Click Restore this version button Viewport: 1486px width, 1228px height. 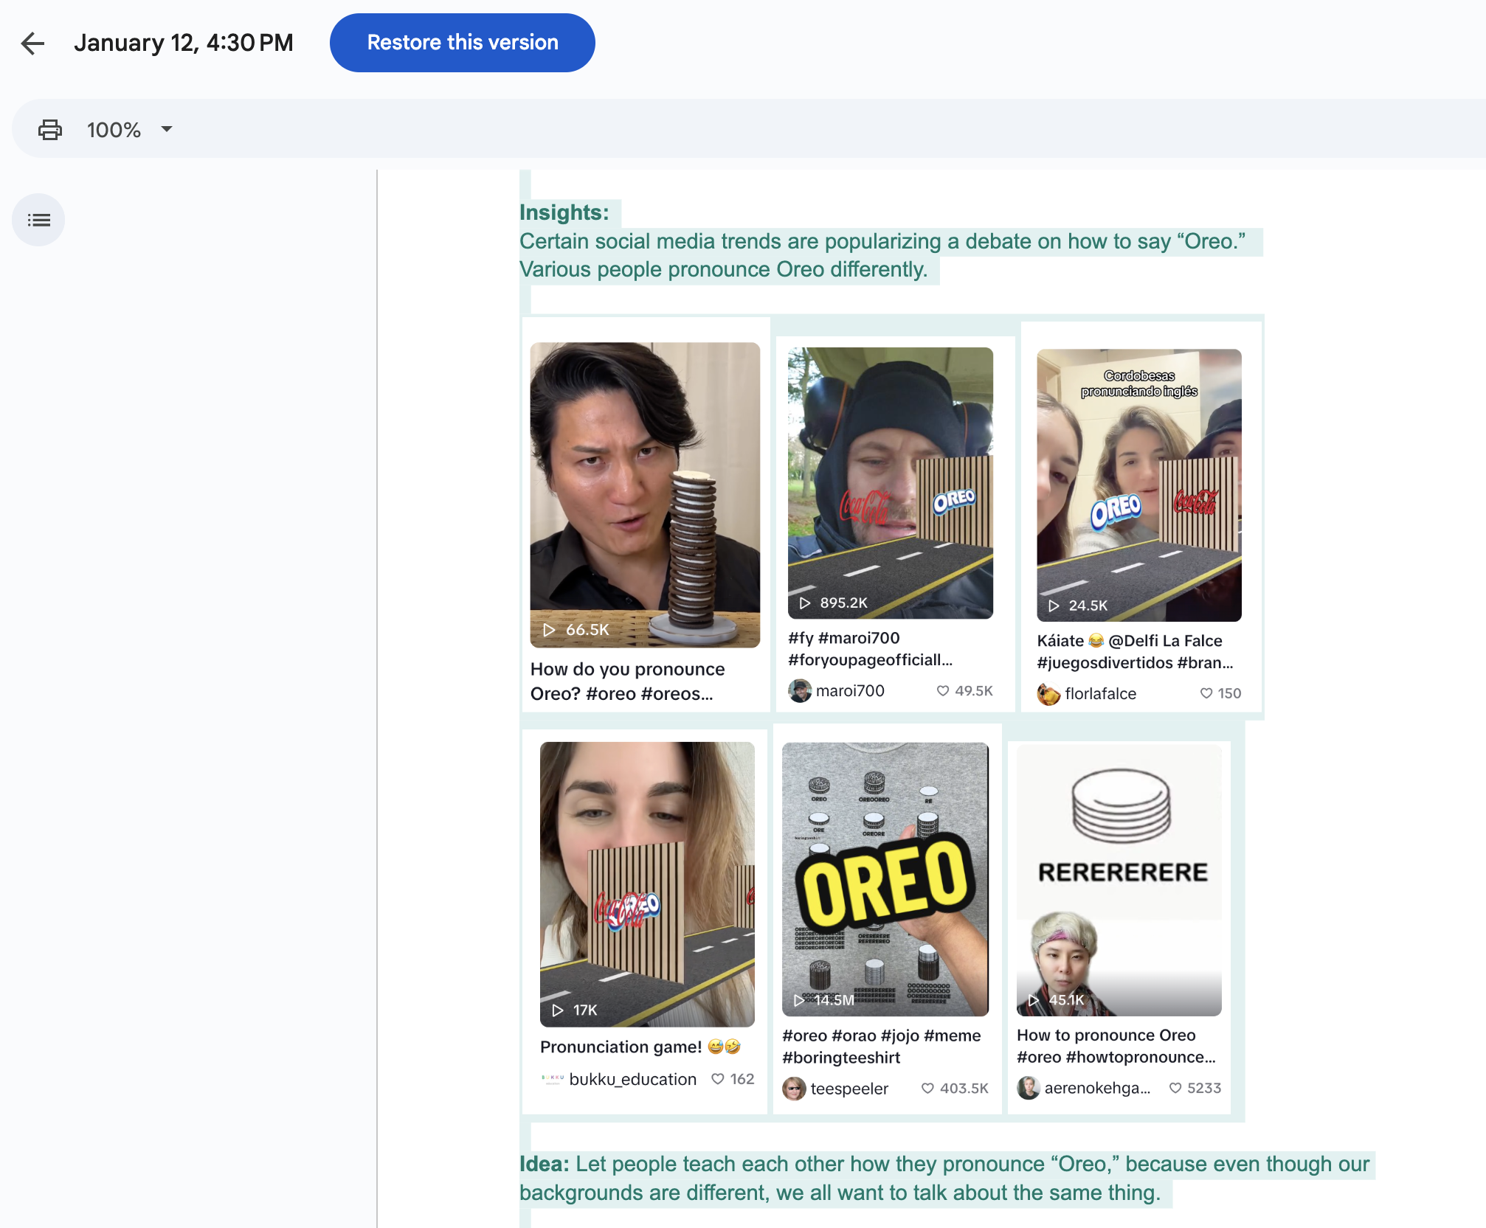tap(462, 43)
